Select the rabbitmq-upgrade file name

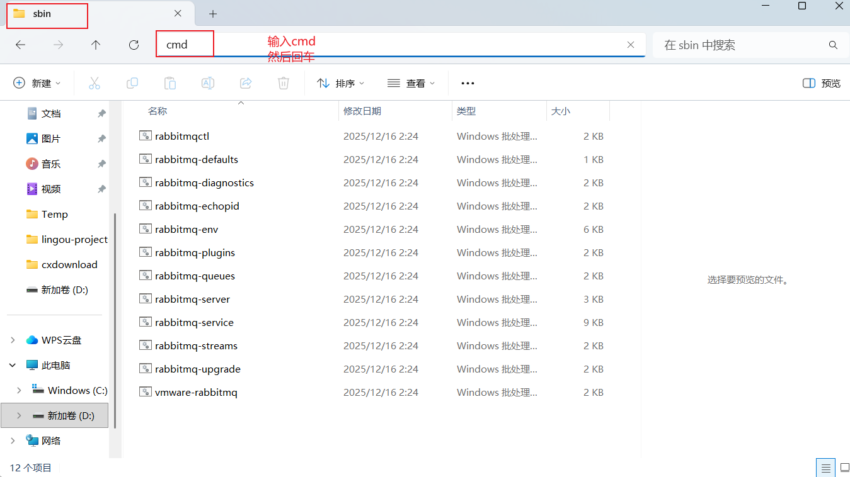tap(198, 369)
